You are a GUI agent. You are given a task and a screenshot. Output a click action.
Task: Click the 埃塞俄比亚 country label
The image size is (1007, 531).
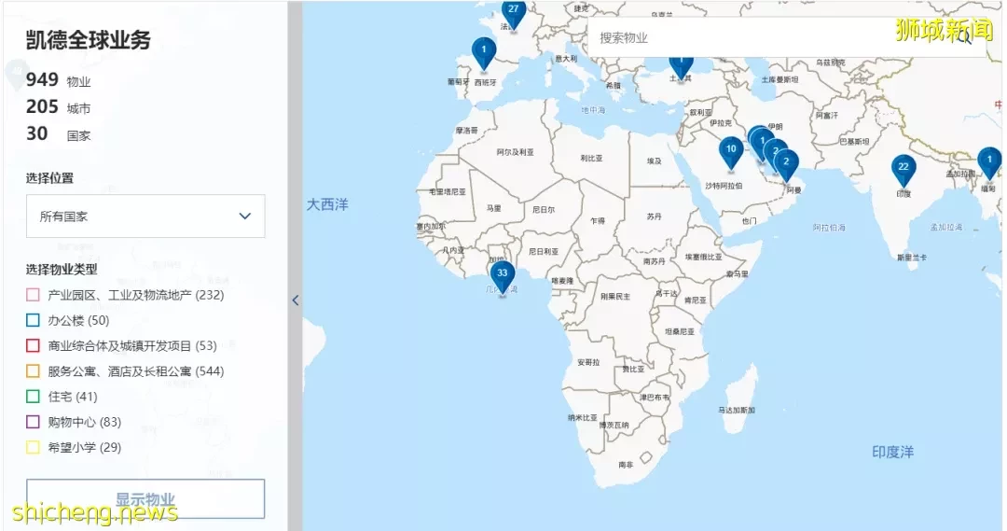pos(703,258)
